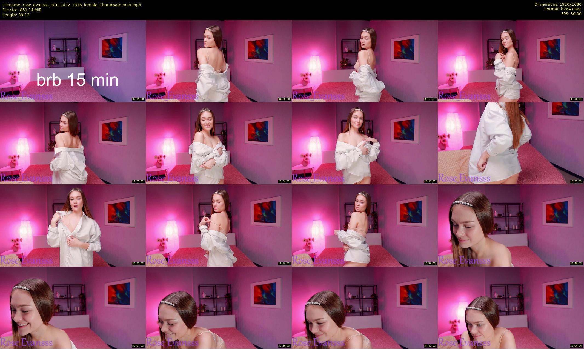
Task: Select the thumbnail at 11:35.01
Action: 73,143
